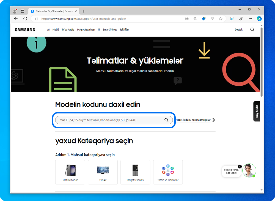Open the Məişət texnikası navigation menu
275x201 pixels.
click(x=86, y=29)
